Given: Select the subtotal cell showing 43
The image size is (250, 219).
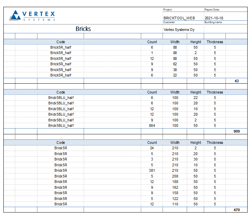Looking at the screenshot, I should coord(236,81).
